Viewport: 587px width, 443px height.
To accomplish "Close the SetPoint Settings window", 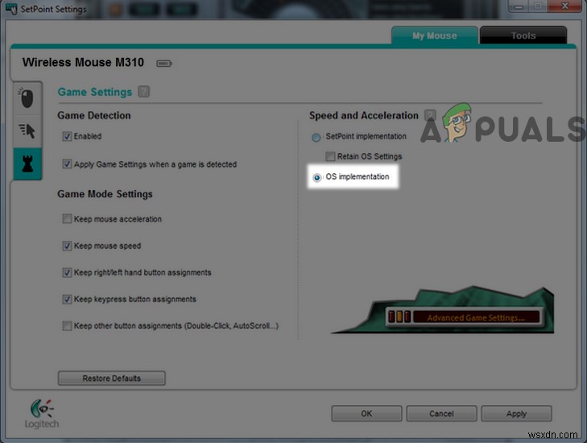I will [x=565, y=6].
